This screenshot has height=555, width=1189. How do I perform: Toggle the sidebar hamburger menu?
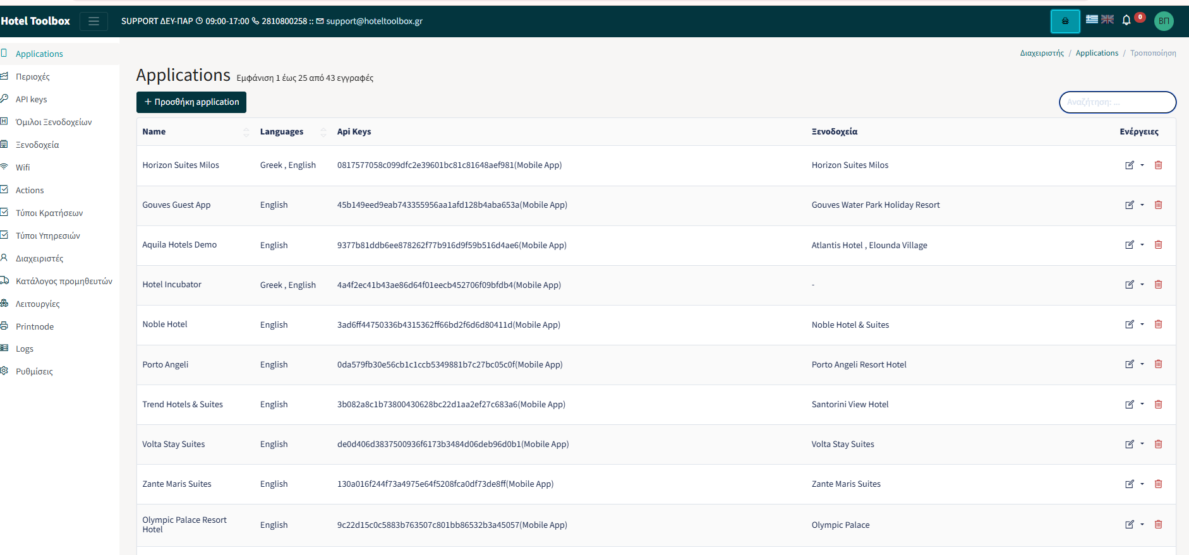coord(94,21)
